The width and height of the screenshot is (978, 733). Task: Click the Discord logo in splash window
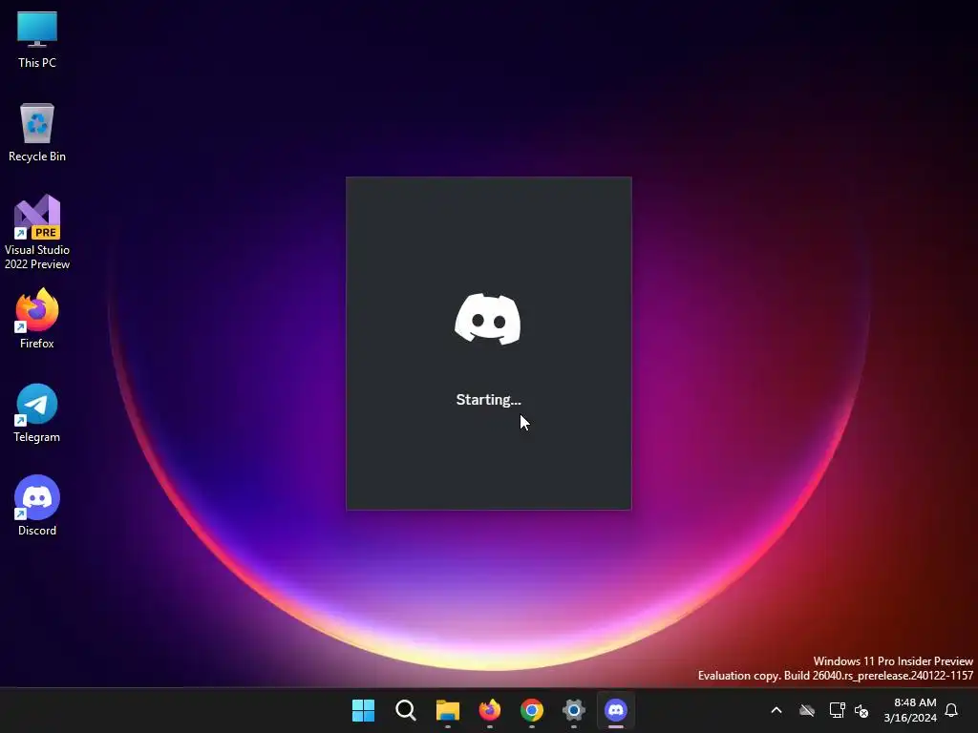(x=488, y=319)
